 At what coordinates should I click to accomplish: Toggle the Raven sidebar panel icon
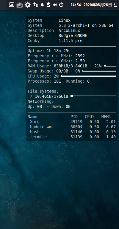click(x=115, y=5)
